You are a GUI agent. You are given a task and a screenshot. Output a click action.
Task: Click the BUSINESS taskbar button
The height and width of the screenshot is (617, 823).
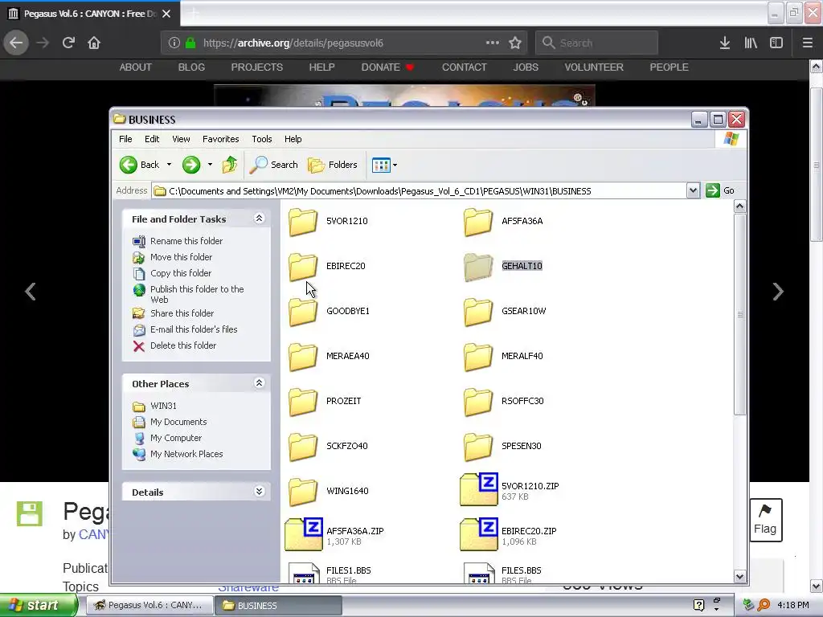click(277, 606)
